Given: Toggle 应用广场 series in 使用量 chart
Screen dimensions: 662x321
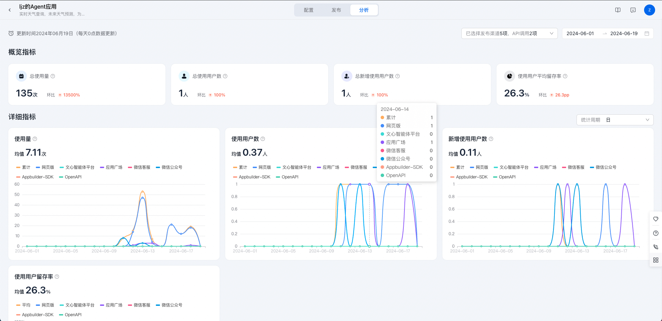Looking at the screenshot, I should point(111,167).
